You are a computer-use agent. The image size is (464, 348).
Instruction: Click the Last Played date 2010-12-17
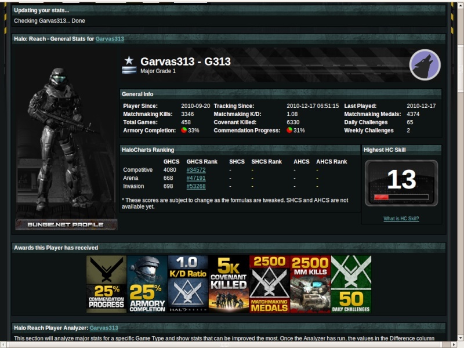(421, 106)
